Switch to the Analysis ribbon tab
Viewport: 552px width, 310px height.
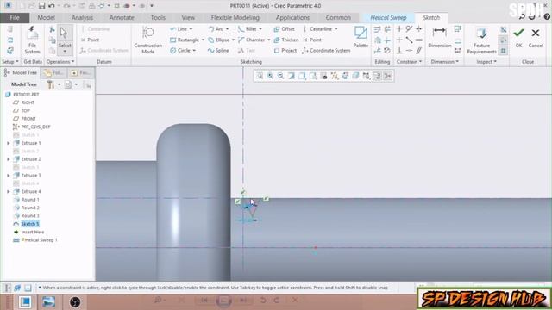(82, 17)
